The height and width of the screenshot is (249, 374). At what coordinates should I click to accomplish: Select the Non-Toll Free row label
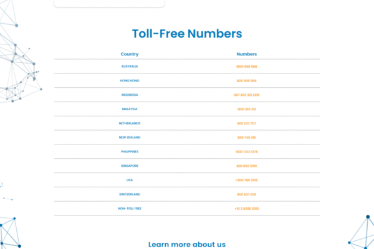click(130, 209)
